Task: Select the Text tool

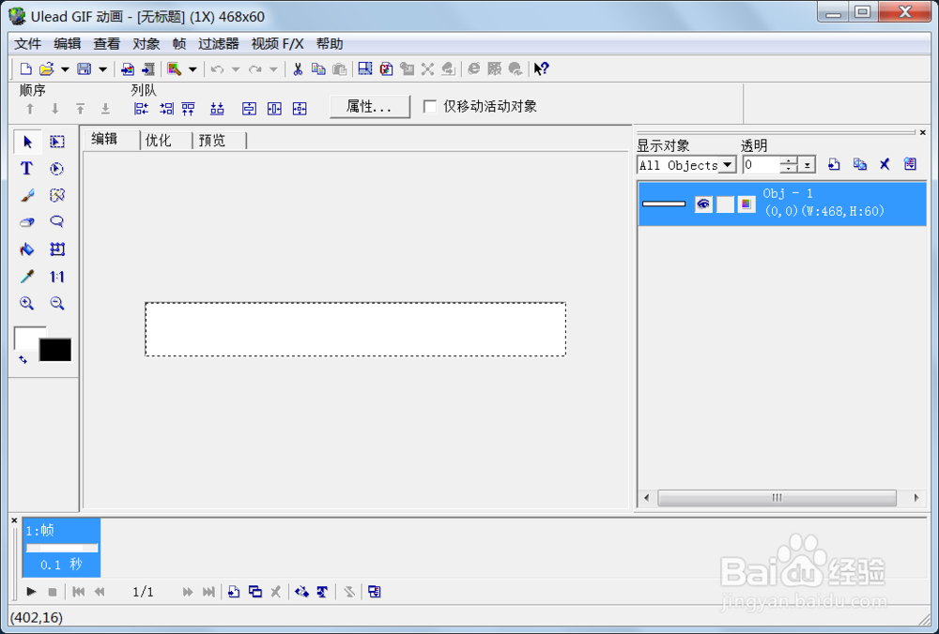Action: 26,169
